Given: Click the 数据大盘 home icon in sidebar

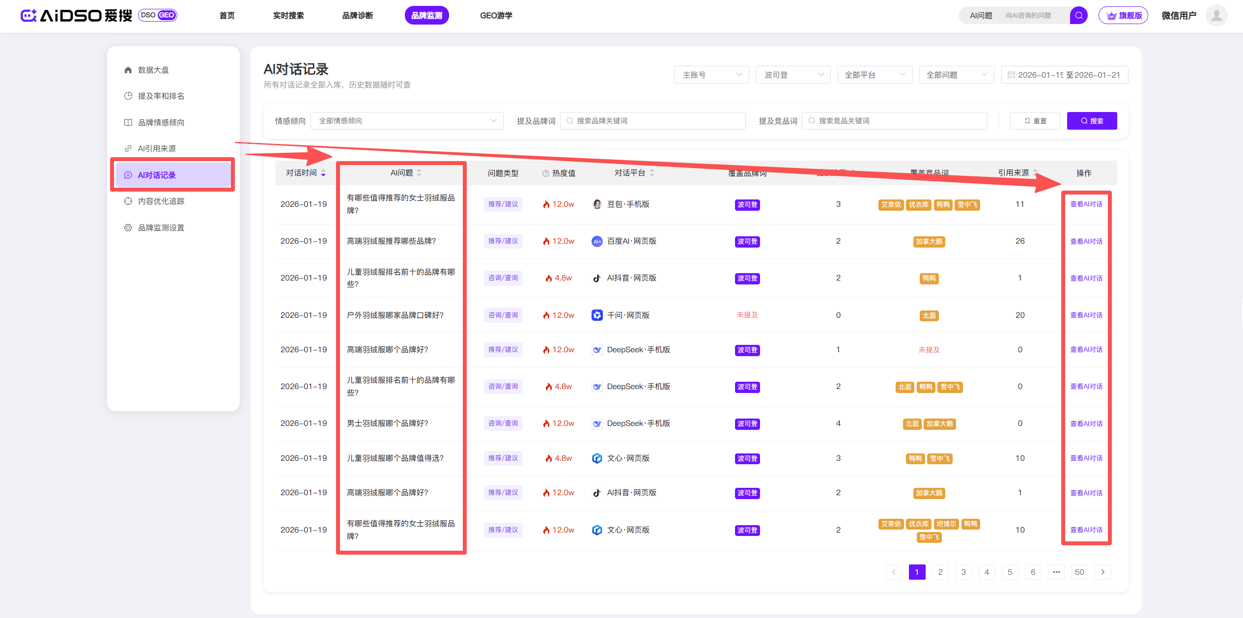Looking at the screenshot, I should tap(128, 70).
